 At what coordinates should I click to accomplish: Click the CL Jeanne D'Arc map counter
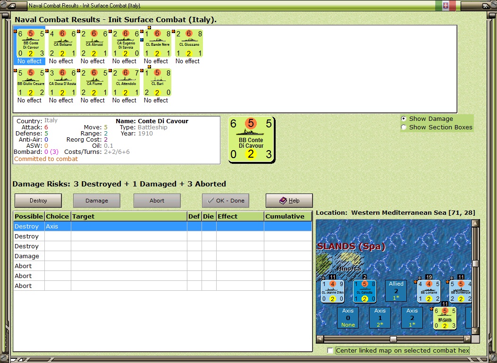(x=332, y=291)
